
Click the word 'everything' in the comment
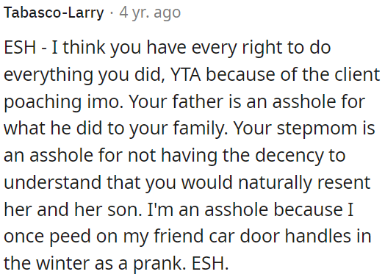[x=48, y=75]
